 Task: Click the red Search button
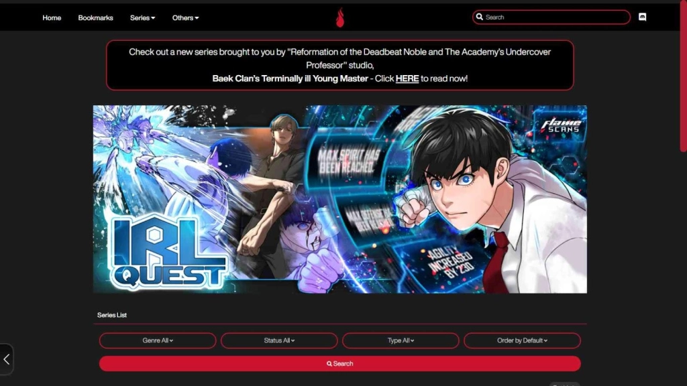(340, 364)
